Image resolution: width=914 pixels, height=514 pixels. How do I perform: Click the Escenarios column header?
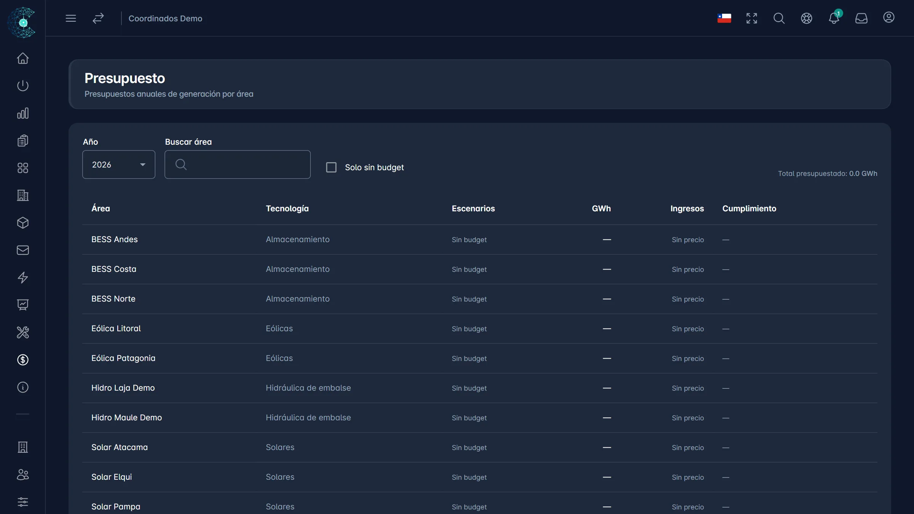(473, 209)
